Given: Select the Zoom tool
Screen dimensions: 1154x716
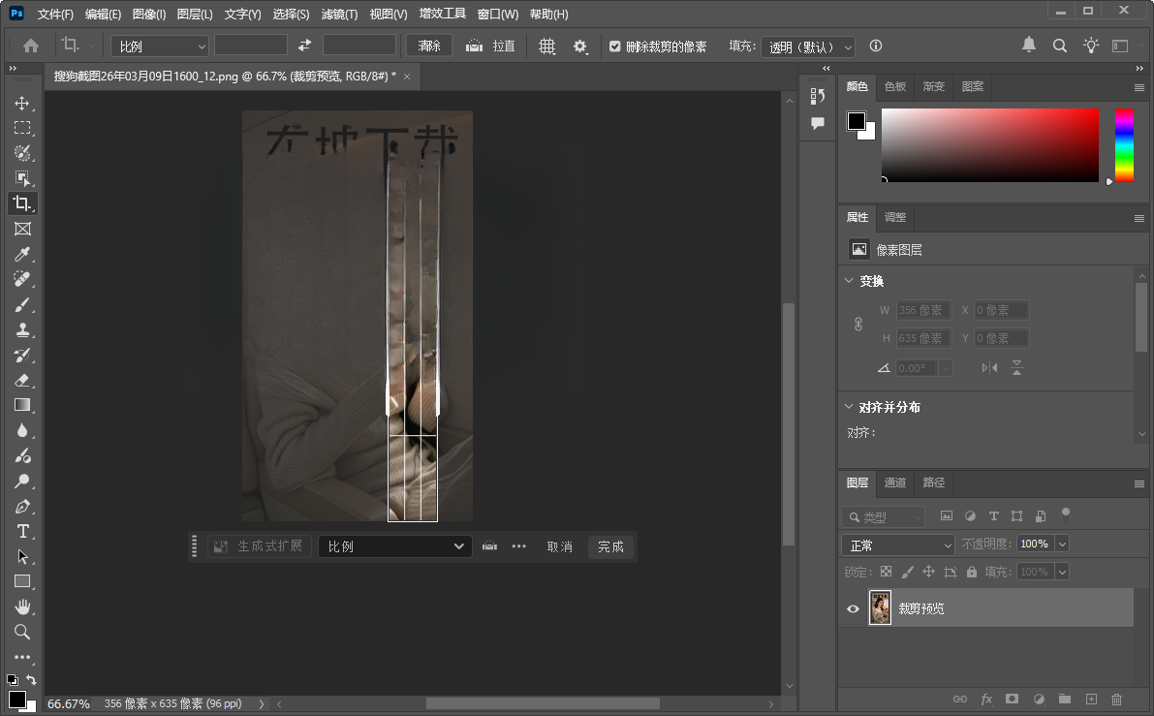Looking at the screenshot, I should tap(22, 632).
